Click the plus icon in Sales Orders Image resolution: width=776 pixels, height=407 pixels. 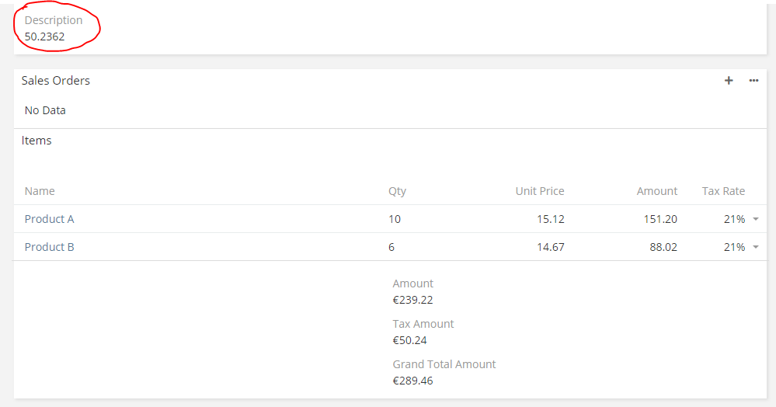point(729,81)
